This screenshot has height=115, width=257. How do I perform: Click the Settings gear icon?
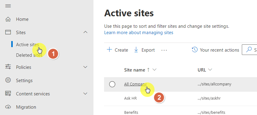tap(8, 80)
